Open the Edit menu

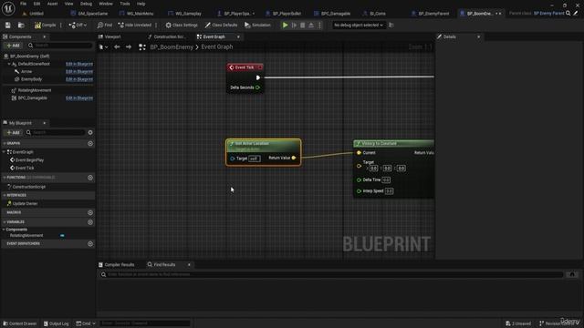(36, 4)
